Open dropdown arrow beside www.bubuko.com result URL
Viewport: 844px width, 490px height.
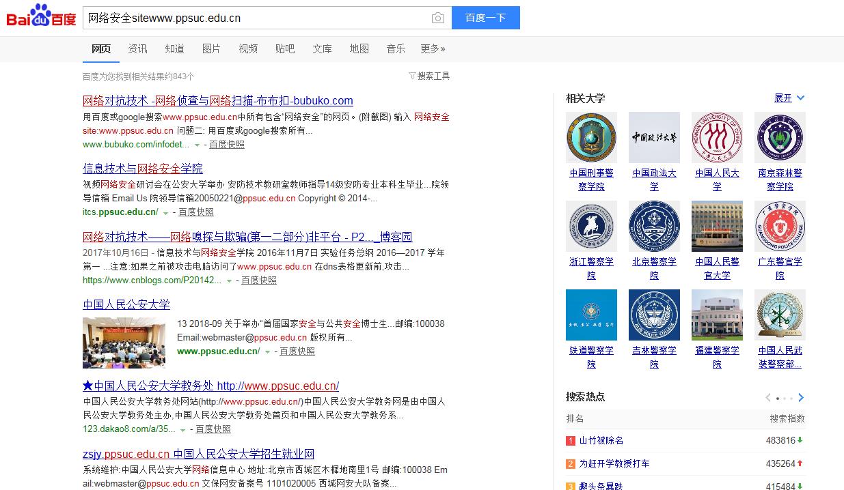pyautogui.click(x=197, y=145)
